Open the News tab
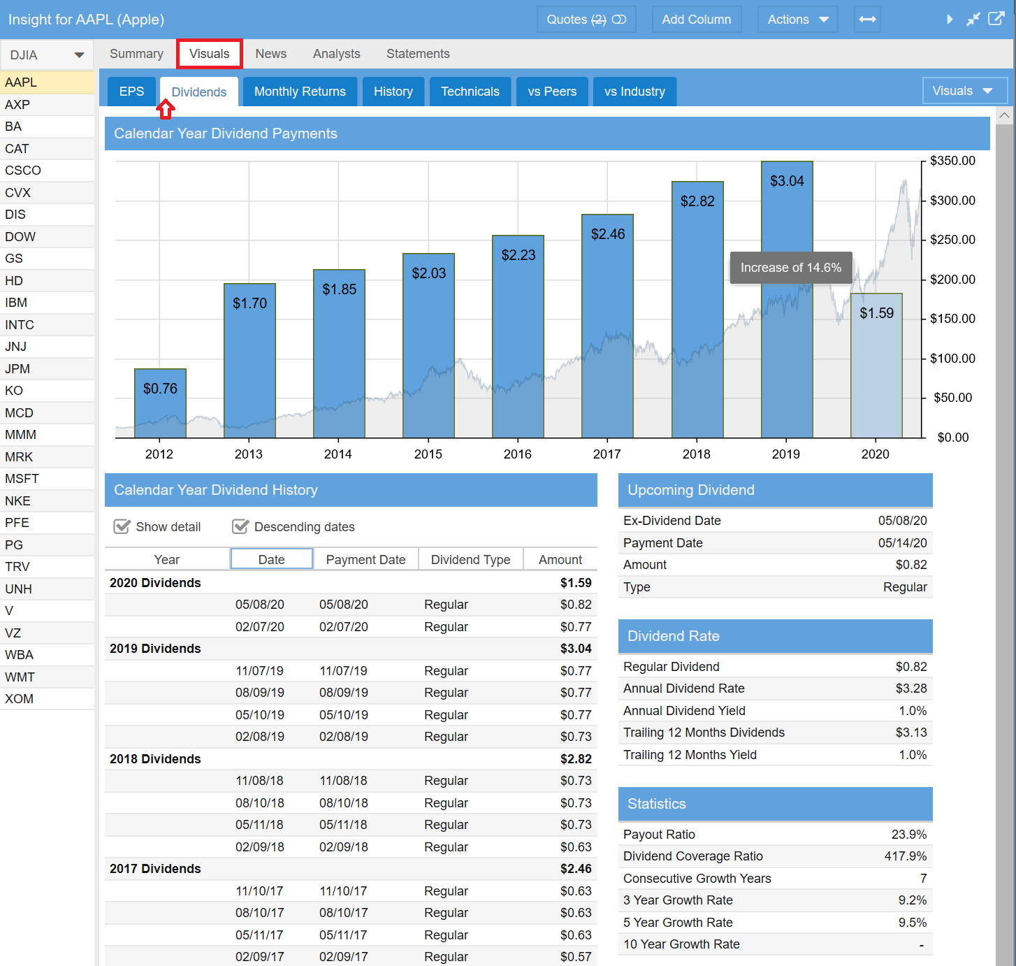This screenshot has width=1016, height=966. 270,54
